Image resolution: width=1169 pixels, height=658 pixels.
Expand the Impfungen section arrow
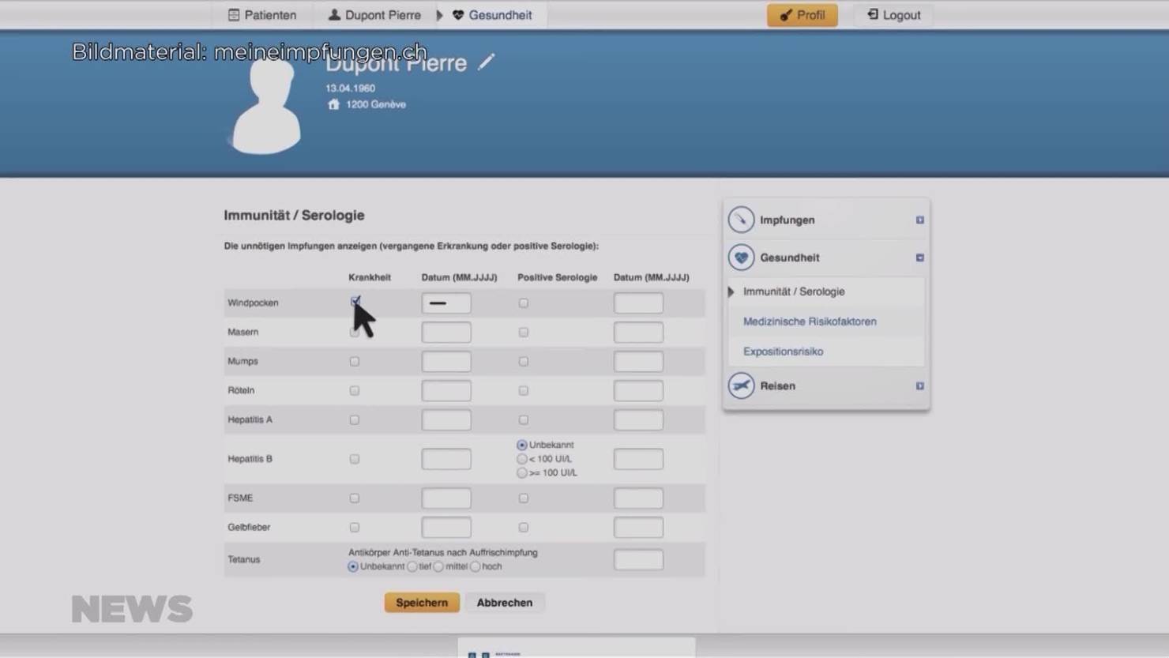click(919, 220)
